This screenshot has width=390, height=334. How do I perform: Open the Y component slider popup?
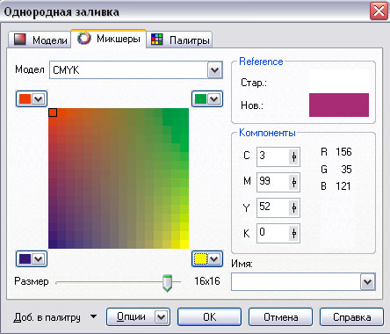294,208
